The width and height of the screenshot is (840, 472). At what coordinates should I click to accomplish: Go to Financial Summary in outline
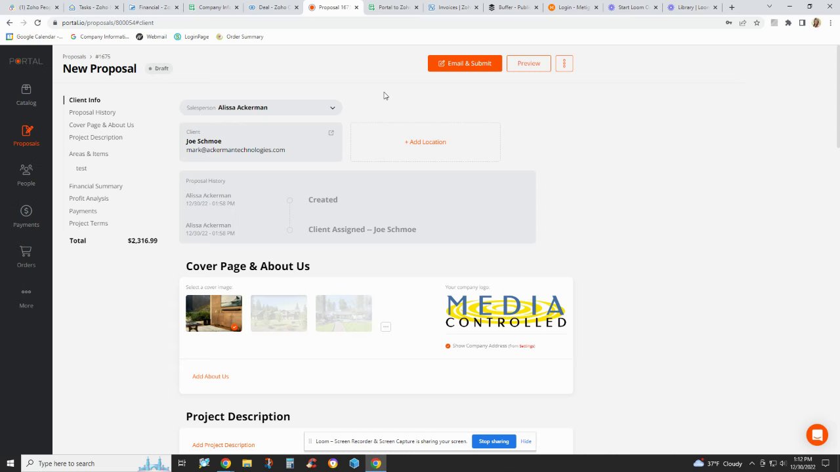tap(96, 186)
